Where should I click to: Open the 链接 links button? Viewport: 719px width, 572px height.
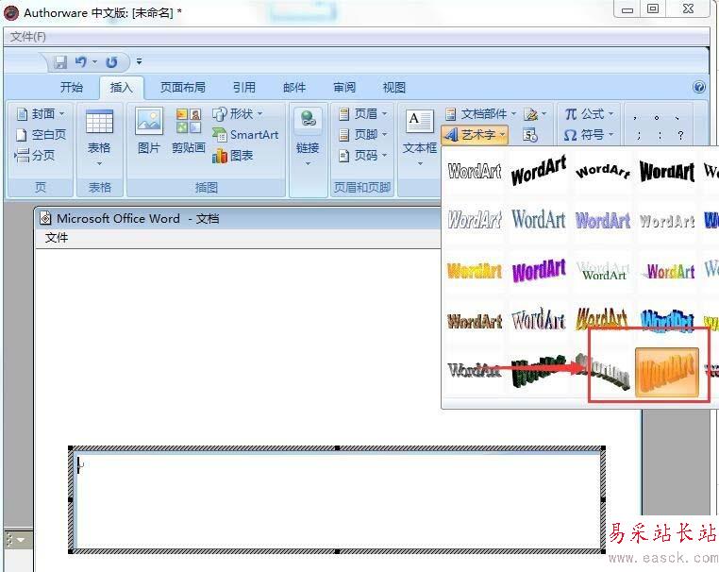coord(308,136)
